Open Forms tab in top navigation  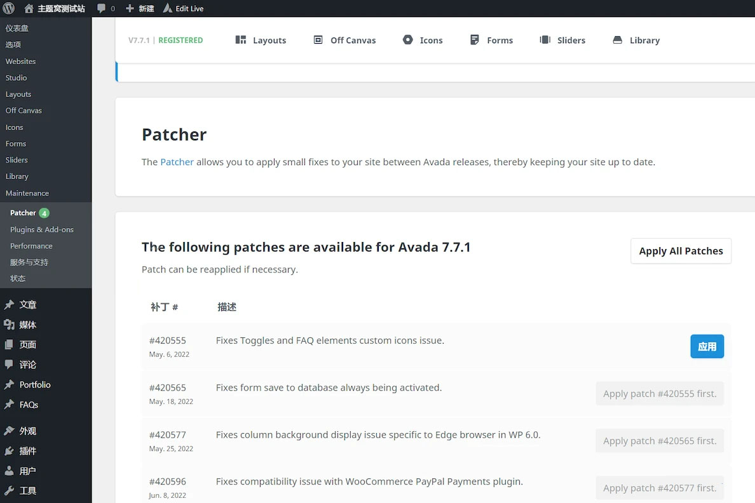(x=492, y=40)
